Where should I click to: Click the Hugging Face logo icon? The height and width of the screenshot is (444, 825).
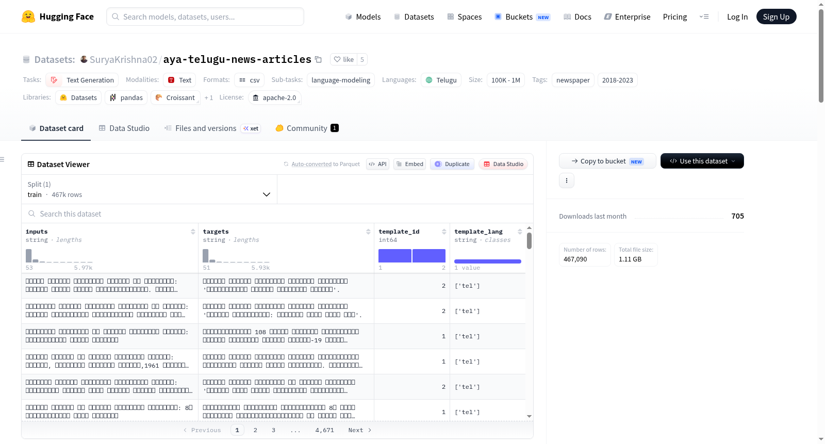pos(28,17)
